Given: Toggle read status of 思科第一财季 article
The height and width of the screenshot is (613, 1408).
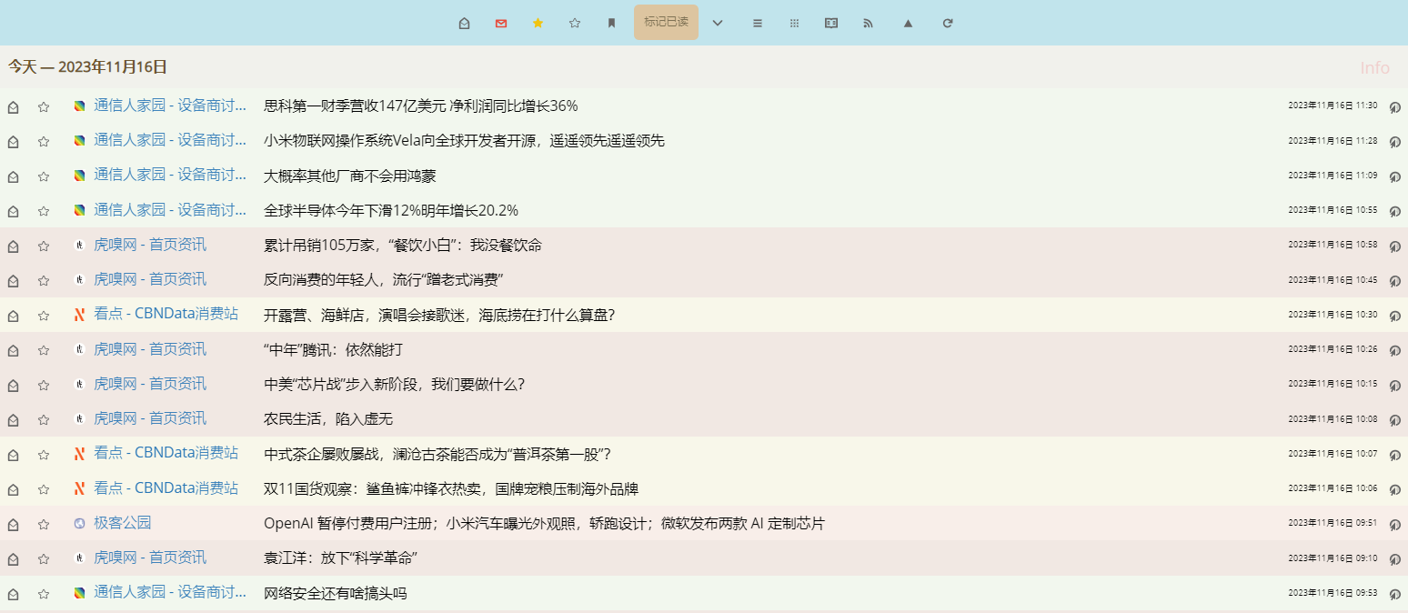Looking at the screenshot, I should click(x=14, y=106).
